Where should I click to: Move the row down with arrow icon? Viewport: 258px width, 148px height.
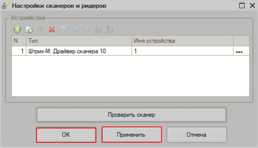coord(87,30)
